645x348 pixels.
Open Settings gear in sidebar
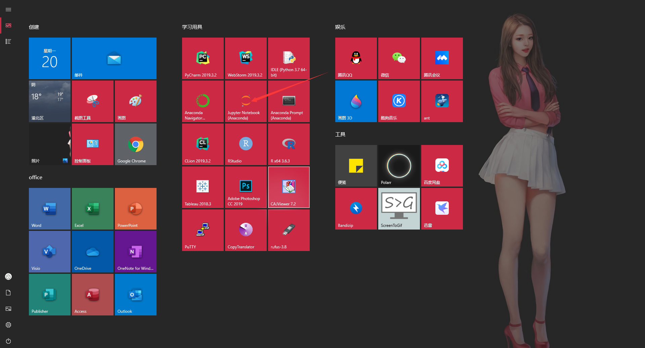(x=8, y=325)
